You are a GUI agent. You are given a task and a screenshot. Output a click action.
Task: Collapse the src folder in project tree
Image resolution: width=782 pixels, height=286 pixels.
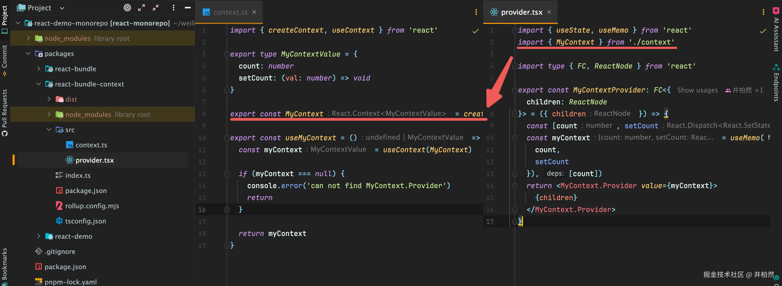click(x=49, y=130)
